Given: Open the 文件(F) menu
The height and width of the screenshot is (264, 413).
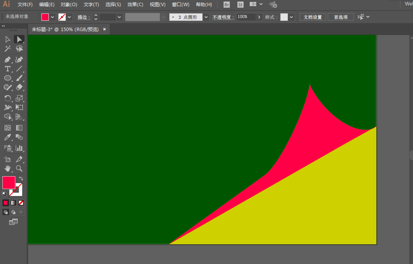Looking at the screenshot, I should (25, 5).
